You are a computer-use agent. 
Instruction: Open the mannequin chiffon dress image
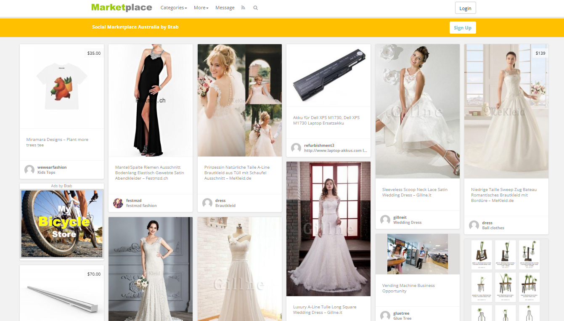click(240, 269)
